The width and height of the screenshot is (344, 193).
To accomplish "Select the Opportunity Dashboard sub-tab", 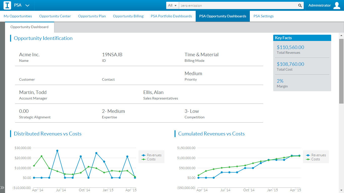I will click(29, 27).
